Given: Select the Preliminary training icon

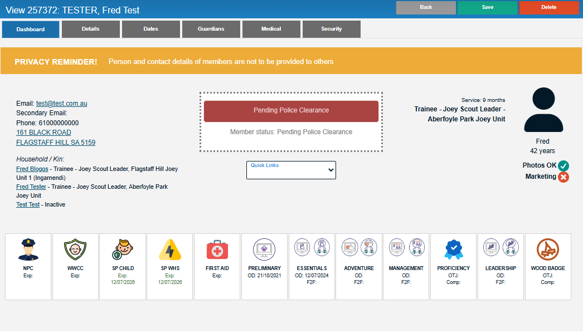Looking at the screenshot, I should coord(264,249).
